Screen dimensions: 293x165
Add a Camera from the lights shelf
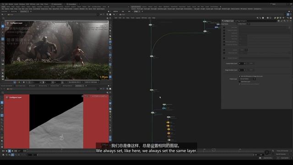(134, 9)
